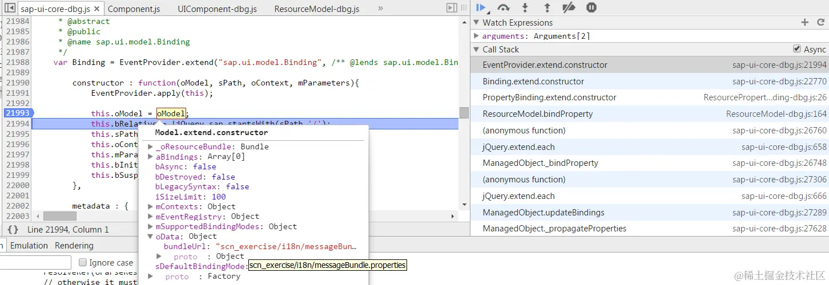Image resolution: width=829 pixels, height=285 pixels.
Task: Deactivate all breakpoints icon
Action: tap(569, 8)
